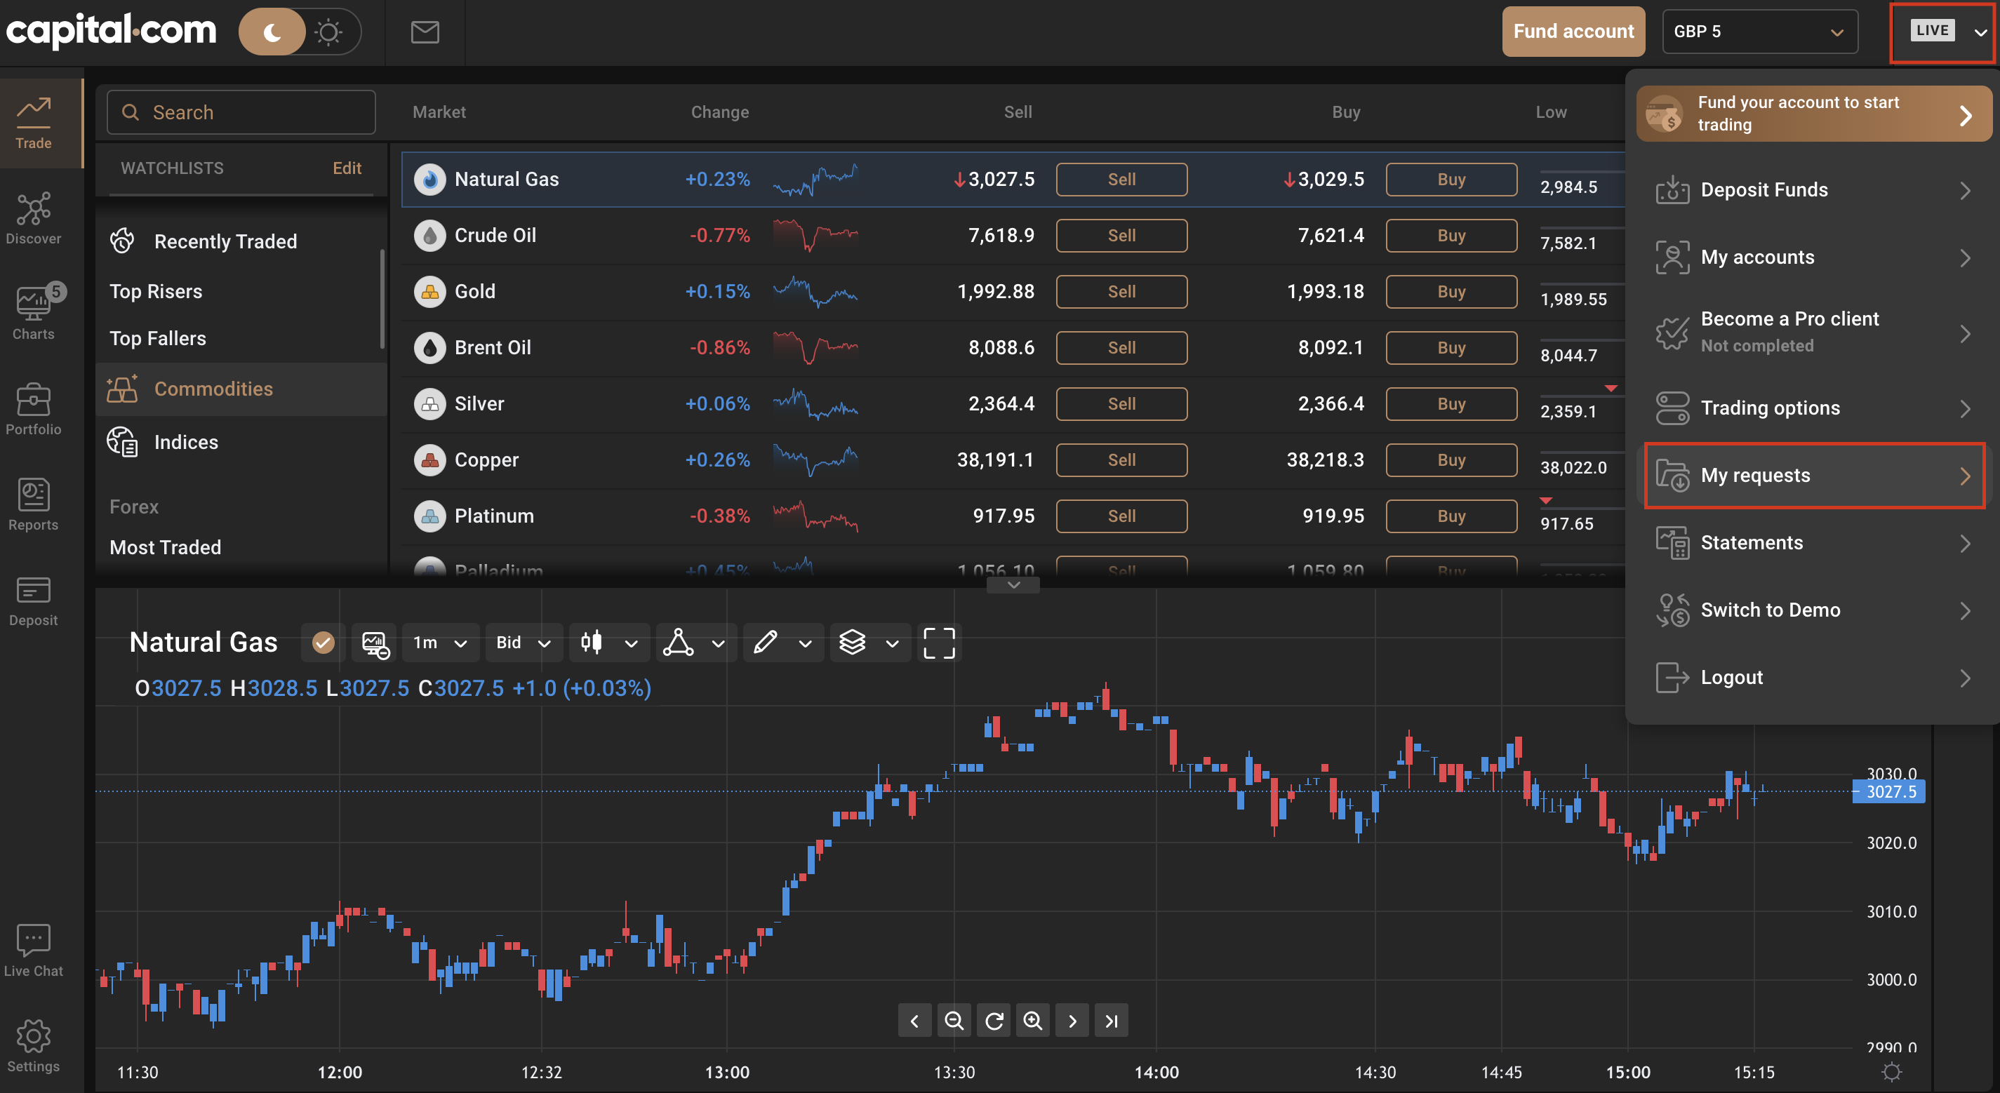The height and width of the screenshot is (1093, 2000).
Task: Jump to latest chart data
Action: pos(1112,1020)
